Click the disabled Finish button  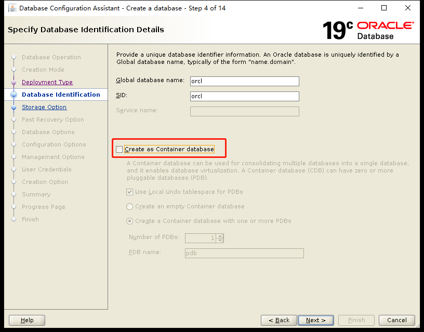tap(356, 321)
